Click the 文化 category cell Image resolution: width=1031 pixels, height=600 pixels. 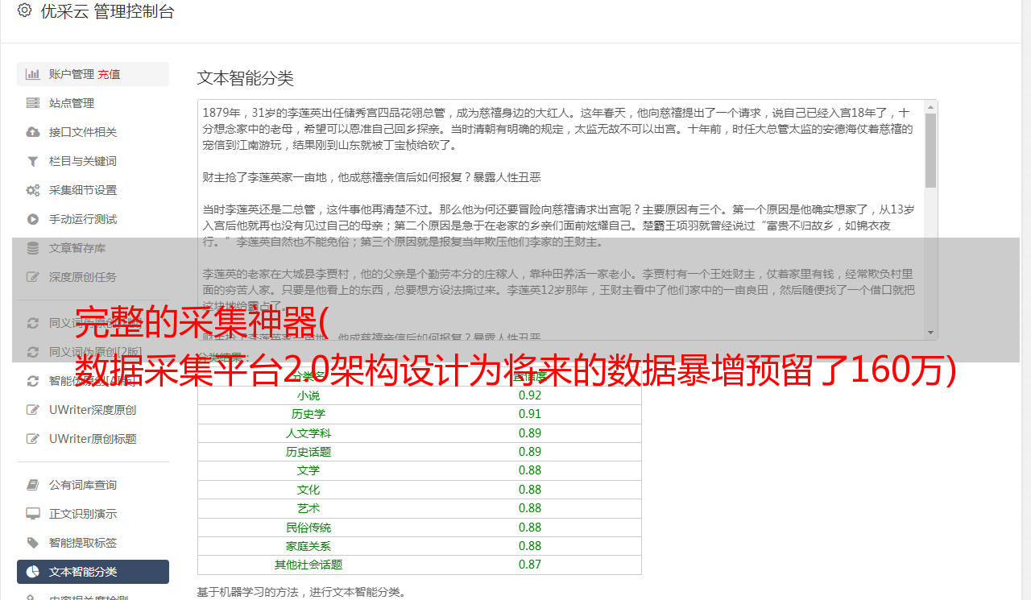click(308, 490)
